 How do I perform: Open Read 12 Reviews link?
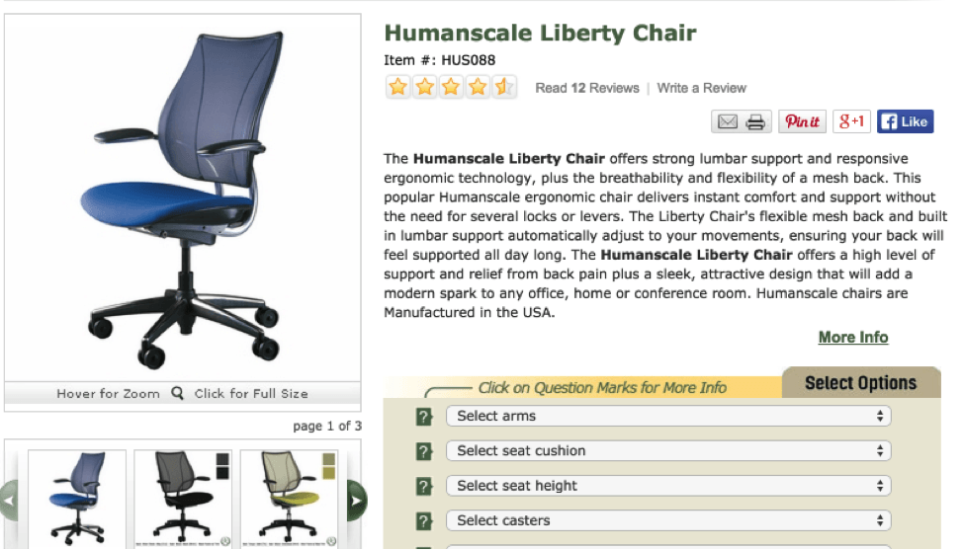[587, 88]
